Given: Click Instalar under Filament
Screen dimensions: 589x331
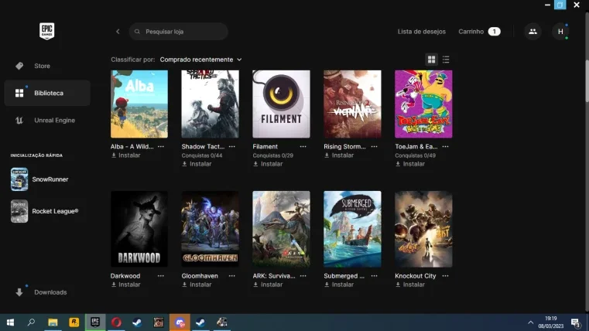Looking at the screenshot, I should tap(268, 164).
